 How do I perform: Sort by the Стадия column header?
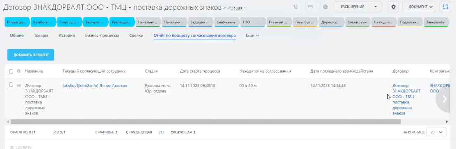coord(151,71)
